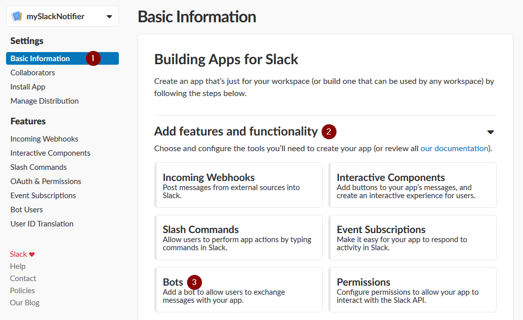Image resolution: width=523 pixels, height=320 pixels.
Task: Click the Add features and functionality heading
Action: tap(236, 131)
